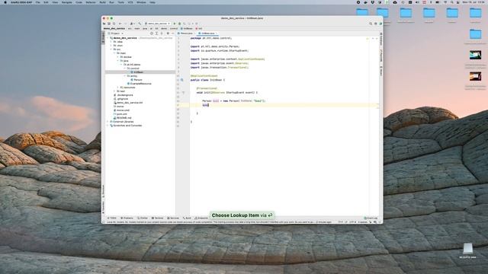Toggle the Project side tab on the left edge
This screenshot has width=488, height=274.
pyautogui.click(x=104, y=37)
